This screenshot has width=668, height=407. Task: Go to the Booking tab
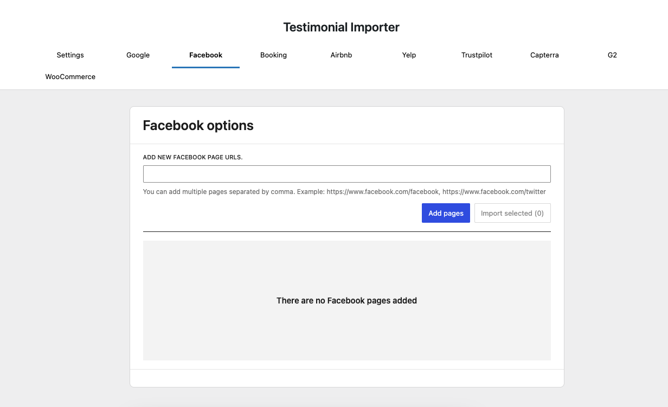click(273, 55)
